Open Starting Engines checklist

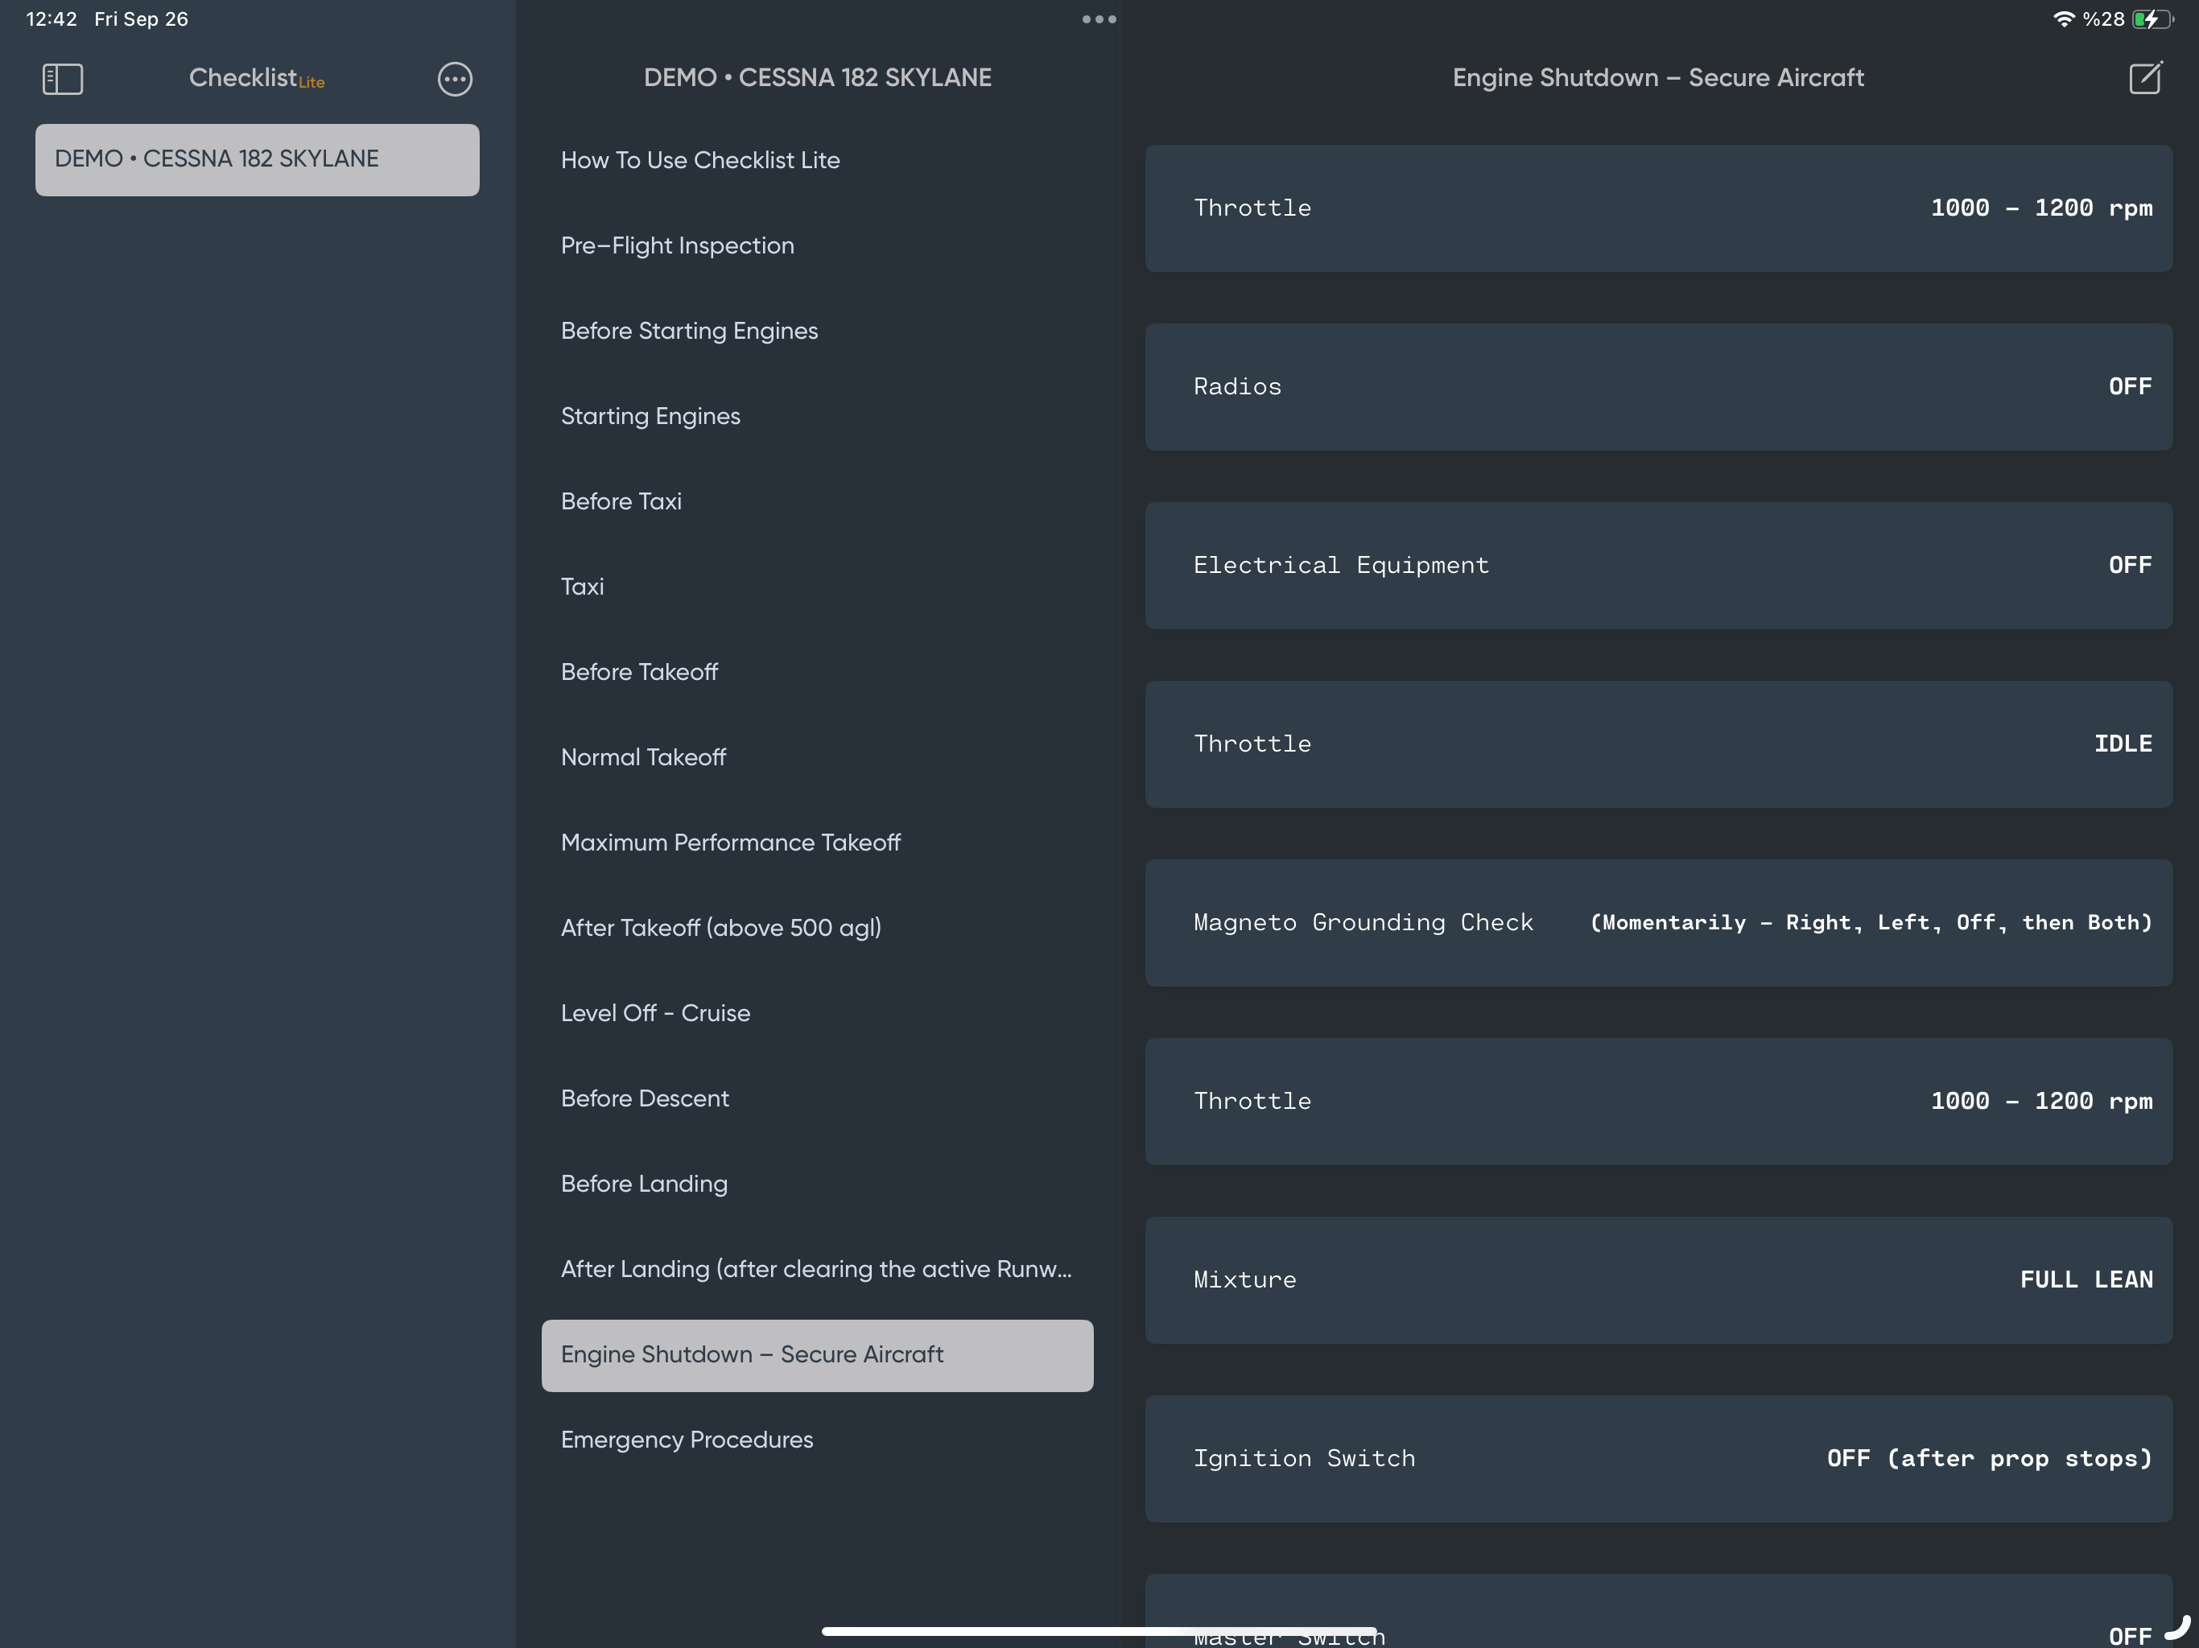(817, 417)
